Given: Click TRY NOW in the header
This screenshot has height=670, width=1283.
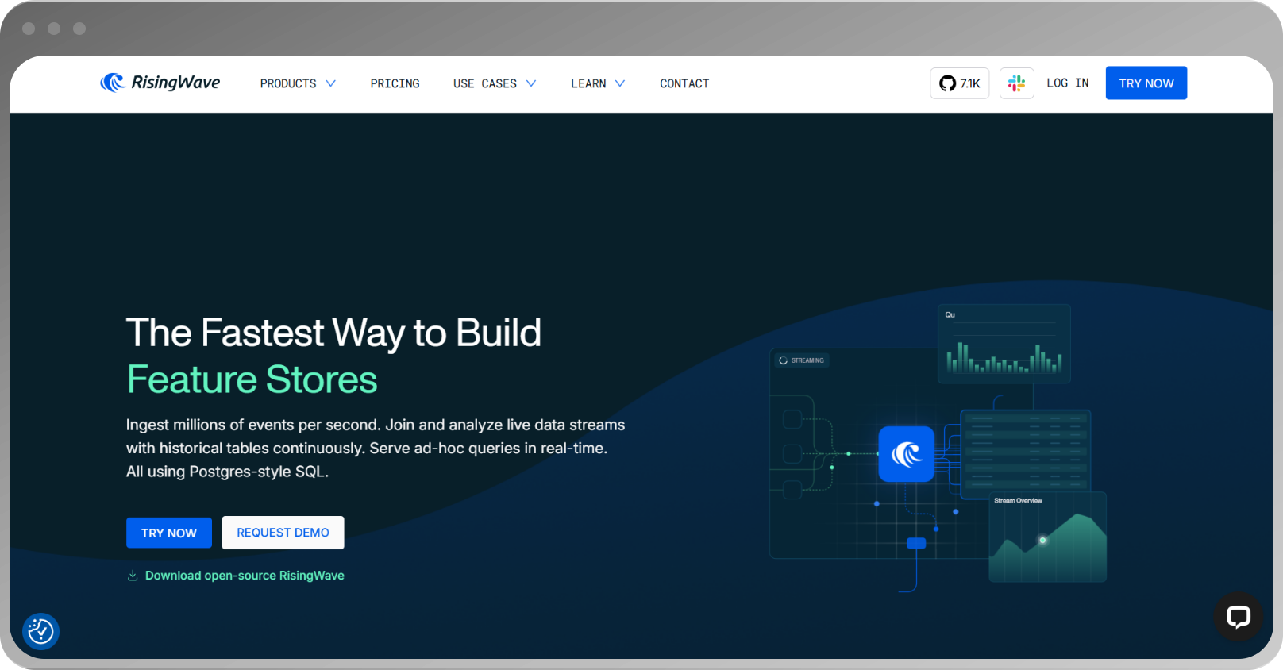Looking at the screenshot, I should tap(1146, 83).
